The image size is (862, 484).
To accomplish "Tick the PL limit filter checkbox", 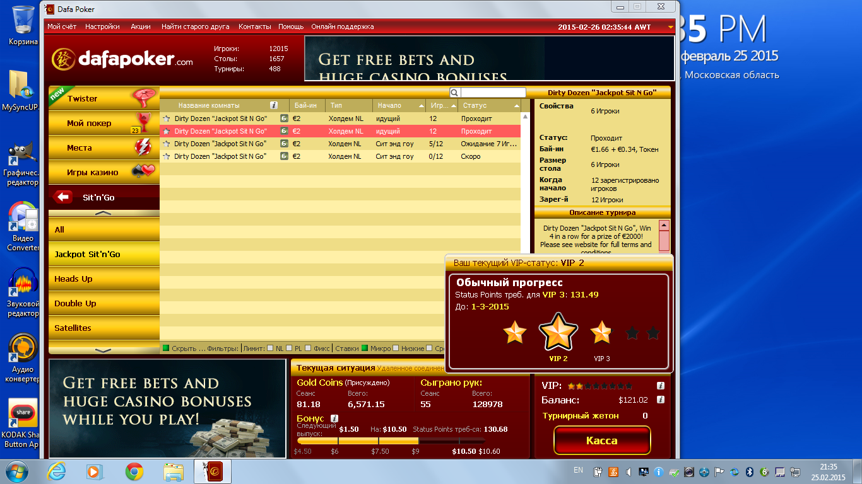I will pyautogui.click(x=290, y=348).
